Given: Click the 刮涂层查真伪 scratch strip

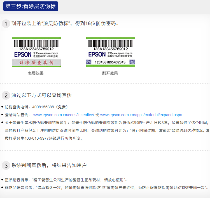Looking at the screenshot, I should point(36,63).
